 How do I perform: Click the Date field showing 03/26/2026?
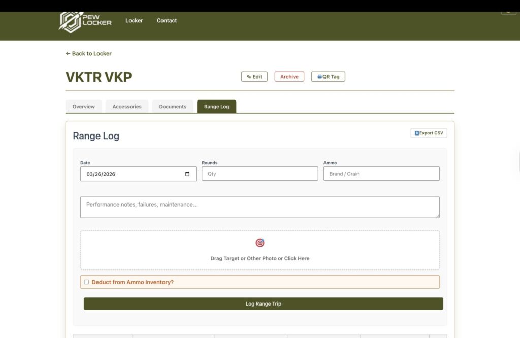pyautogui.click(x=138, y=174)
